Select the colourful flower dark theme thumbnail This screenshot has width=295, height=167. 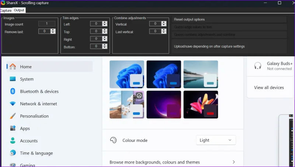point(201,105)
